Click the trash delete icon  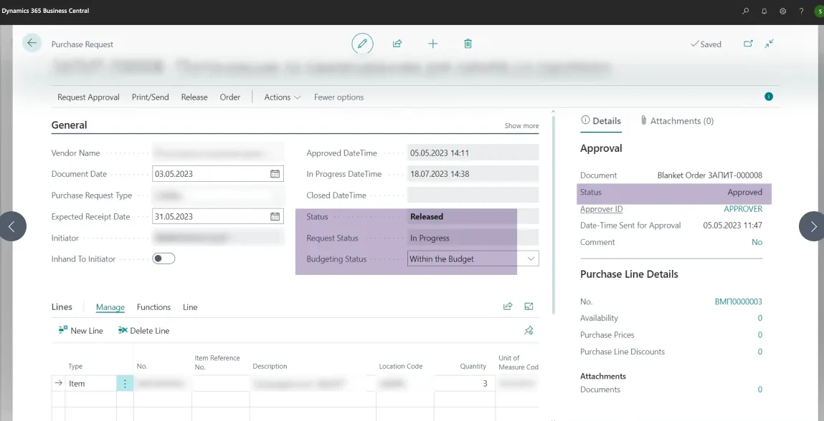[x=468, y=44]
